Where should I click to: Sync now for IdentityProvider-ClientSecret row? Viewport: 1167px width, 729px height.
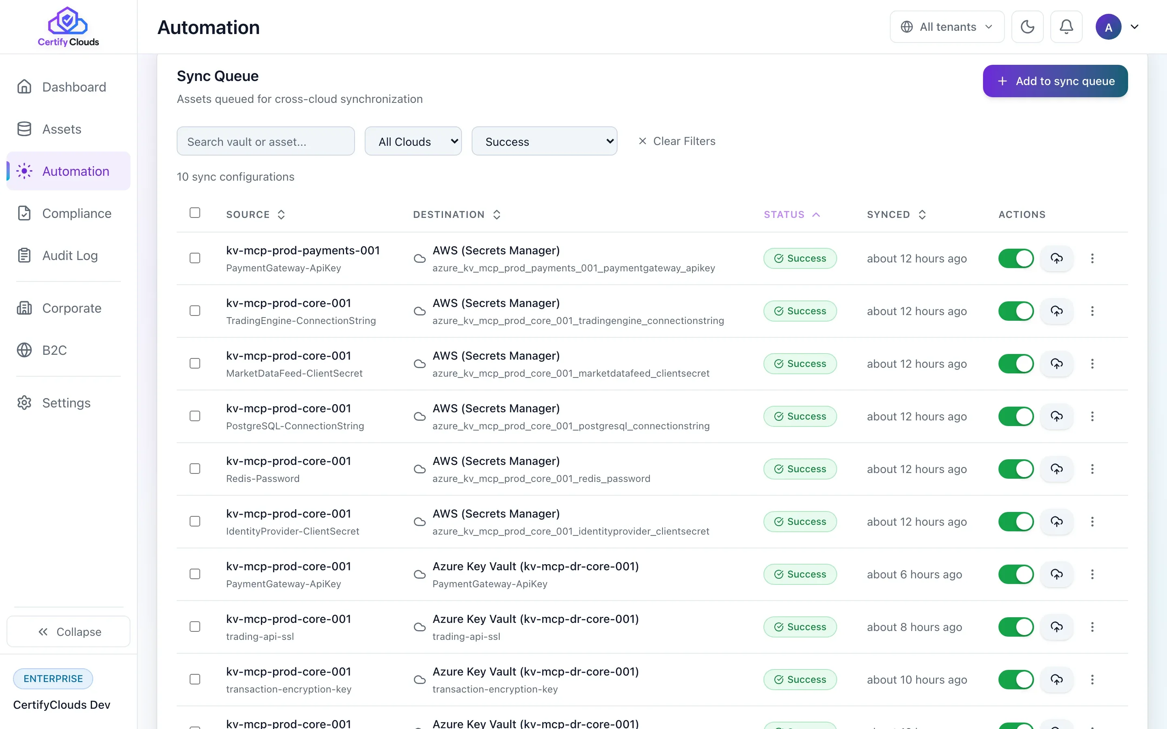click(1056, 522)
